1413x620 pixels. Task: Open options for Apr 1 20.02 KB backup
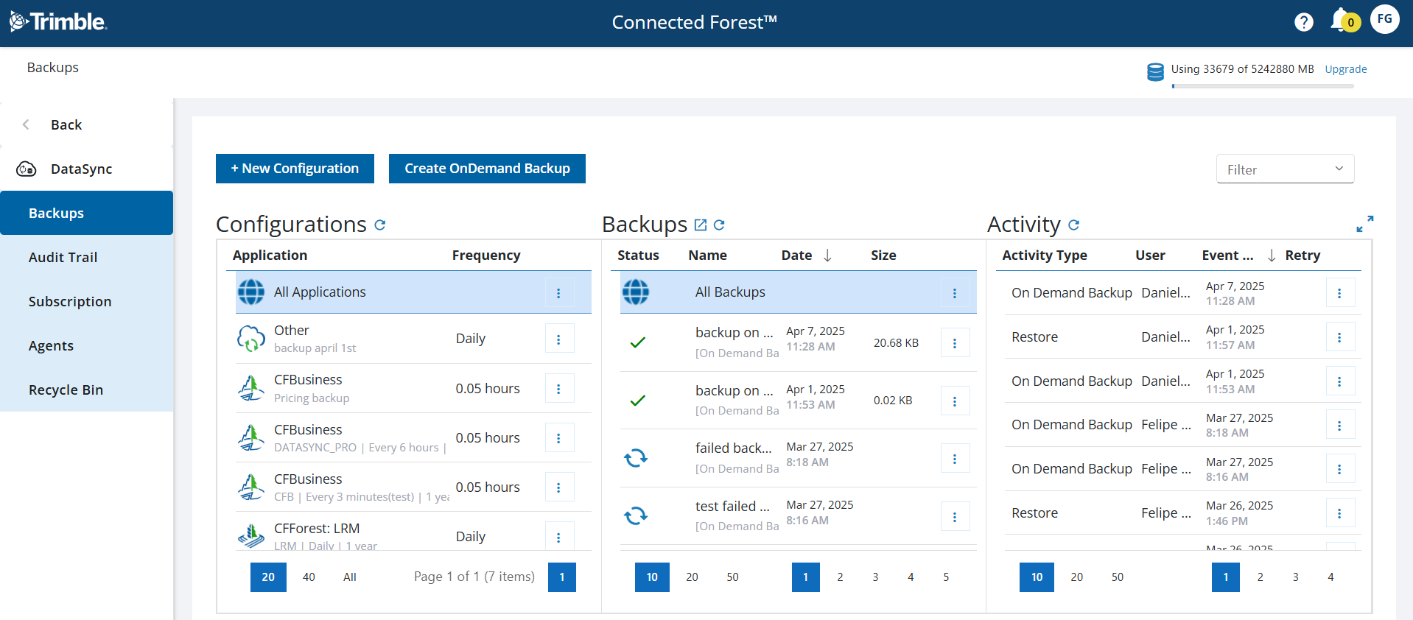pyautogui.click(x=955, y=401)
